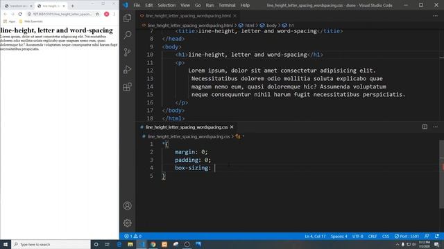
Task: Open the Search view in activity bar
Action: [x=128, y=35]
